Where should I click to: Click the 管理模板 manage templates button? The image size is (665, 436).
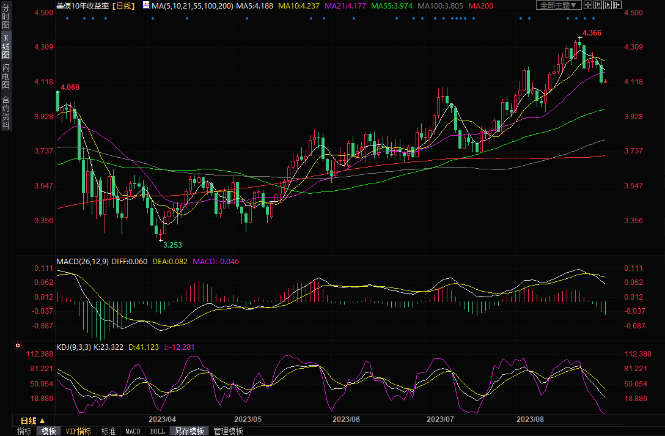[x=228, y=431]
